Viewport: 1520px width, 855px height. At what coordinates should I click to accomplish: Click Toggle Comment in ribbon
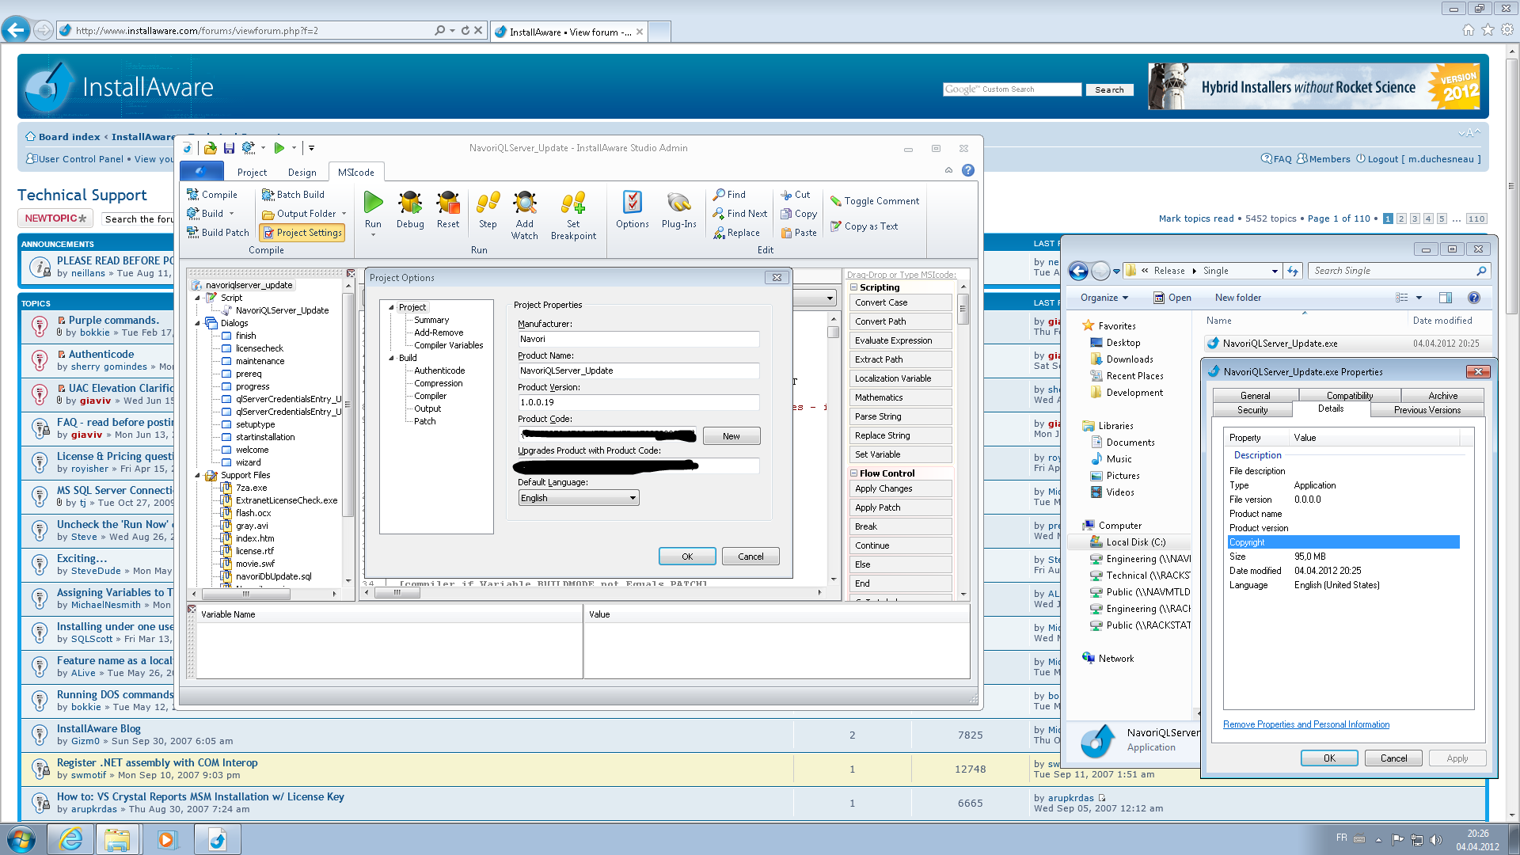pos(875,201)
